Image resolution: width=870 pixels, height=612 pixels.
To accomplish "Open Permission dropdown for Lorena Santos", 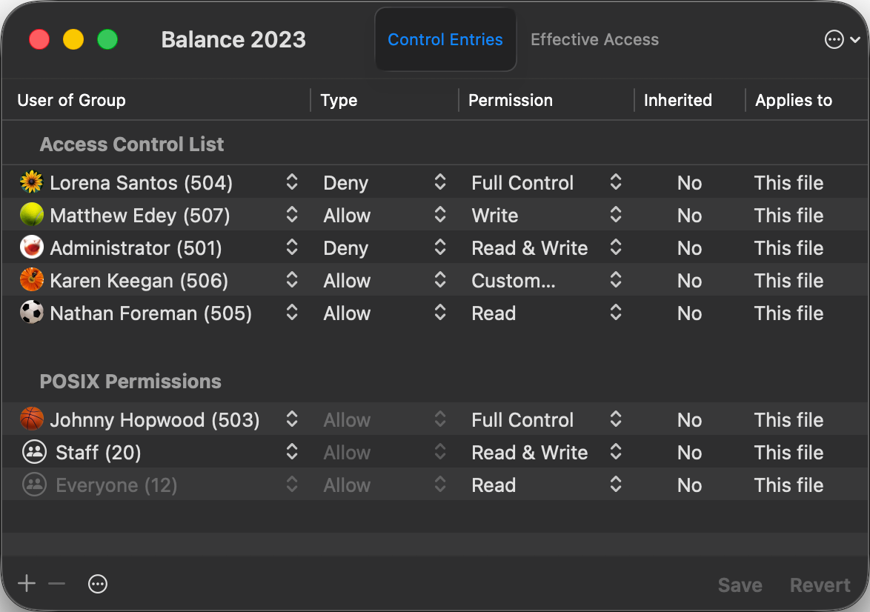I will coord(615,182).
